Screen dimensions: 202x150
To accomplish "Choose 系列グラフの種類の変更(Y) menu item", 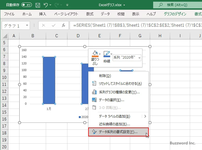I will pyautogui.click(x=118, y=92).
